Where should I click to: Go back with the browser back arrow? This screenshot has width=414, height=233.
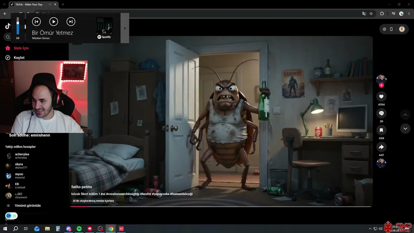pyautogui.click(x=5, y=14)
